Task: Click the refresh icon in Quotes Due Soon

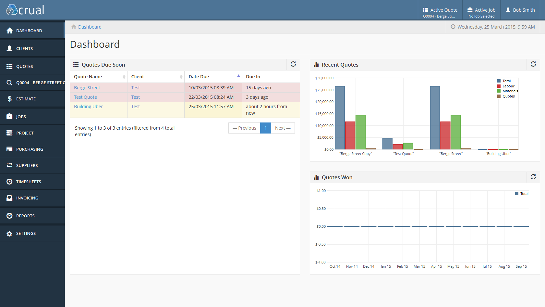Action: point(293,64)
